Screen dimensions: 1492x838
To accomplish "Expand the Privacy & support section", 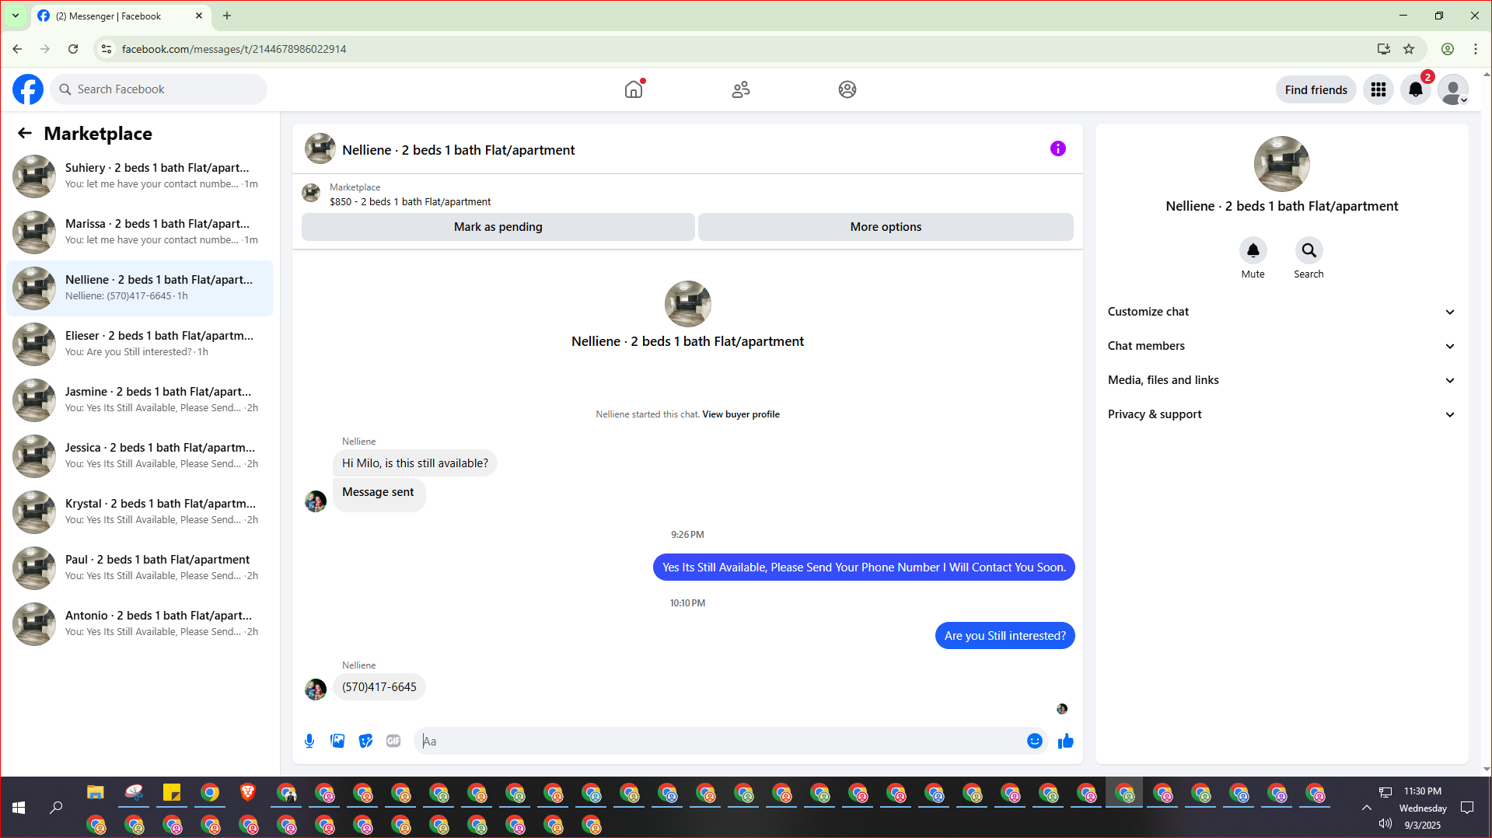I will pos(1281,414).
